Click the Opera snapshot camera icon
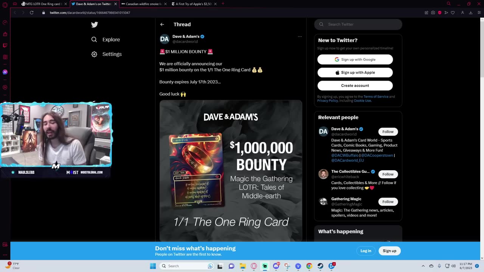Image resolution: width=484 pixels, height=272 pixels. point(433,12)
